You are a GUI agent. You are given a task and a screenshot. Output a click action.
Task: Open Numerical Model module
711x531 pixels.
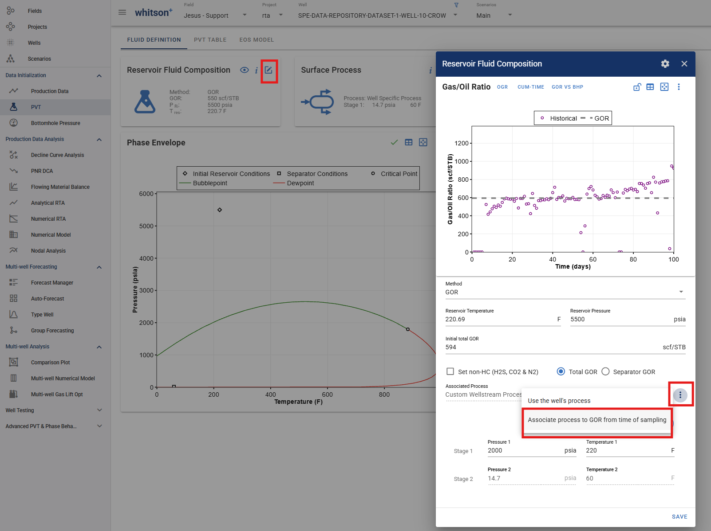(x=51, y=235)
